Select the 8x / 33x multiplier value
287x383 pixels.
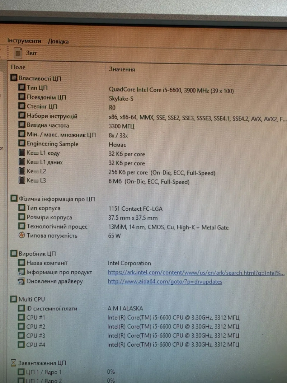118,136
